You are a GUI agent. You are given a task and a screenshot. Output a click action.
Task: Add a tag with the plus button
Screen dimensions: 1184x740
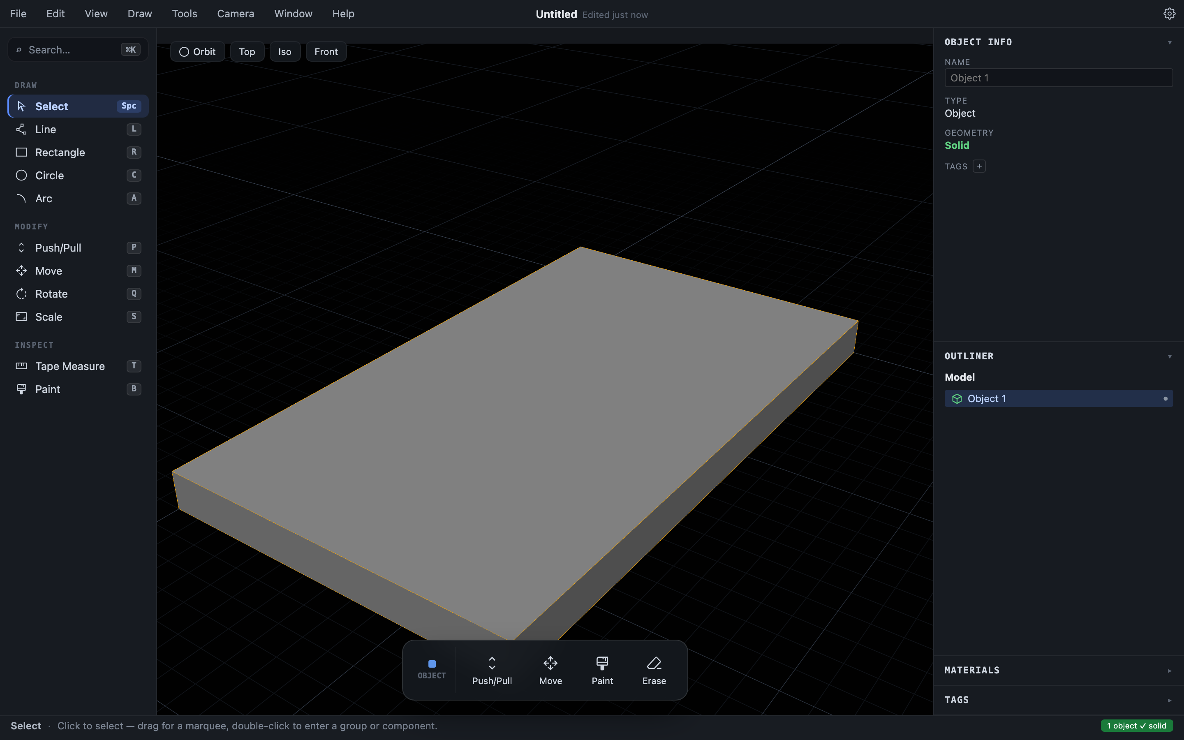point(979,166)
